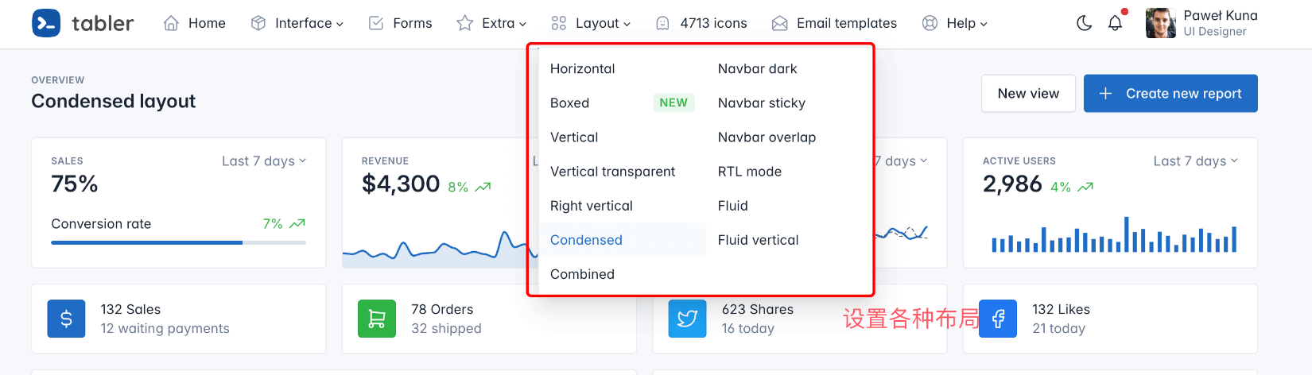
Task: Toggle dark mode moon icon
Action: [x=1084, y=23]
